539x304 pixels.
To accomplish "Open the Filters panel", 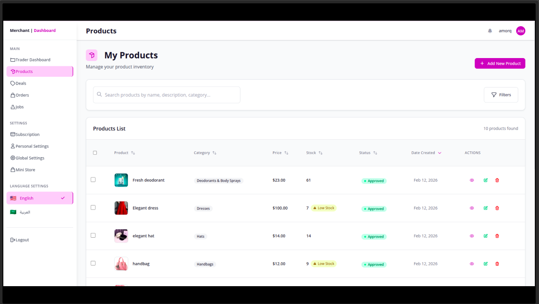I will click(501, 95).
